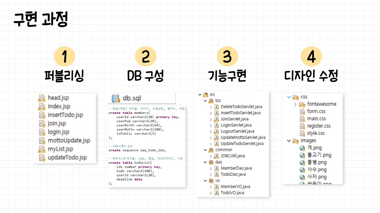
Task: Click the JDBCUtil.java file icon
Action: [x=216, y=156]
